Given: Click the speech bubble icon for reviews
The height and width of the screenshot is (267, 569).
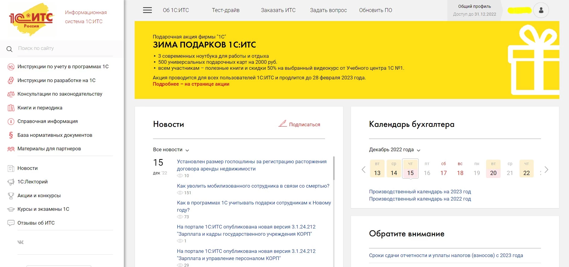Looking at the screenshot, I should (11, 223).
